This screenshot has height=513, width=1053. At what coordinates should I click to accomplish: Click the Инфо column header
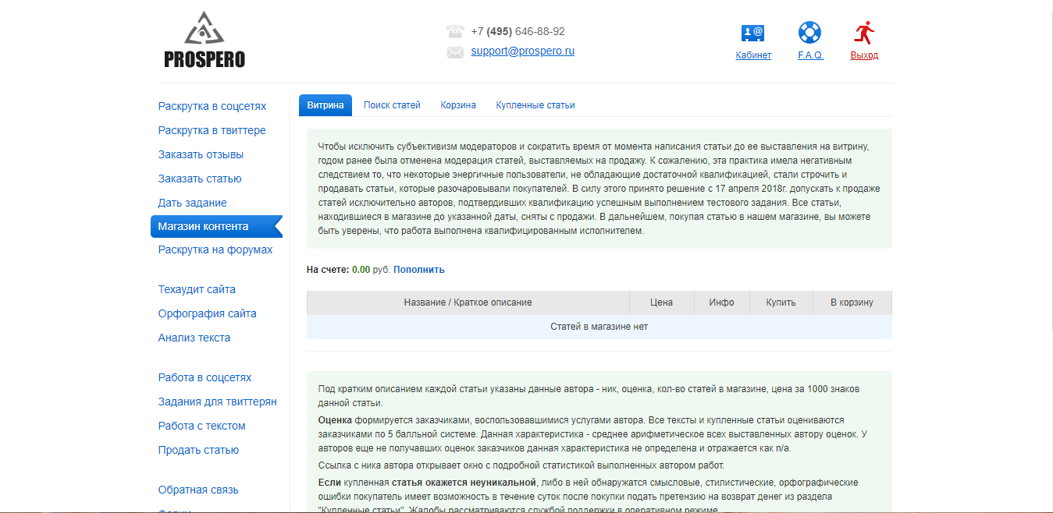coord(721,302)
